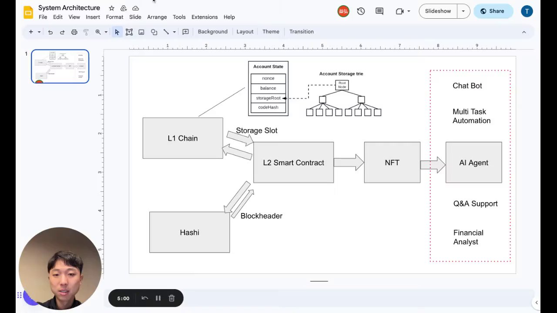The height and width of the screenshot is (313, 557).
Task: Restart the recording with back arrow icon
Action: tap(145, 298)
